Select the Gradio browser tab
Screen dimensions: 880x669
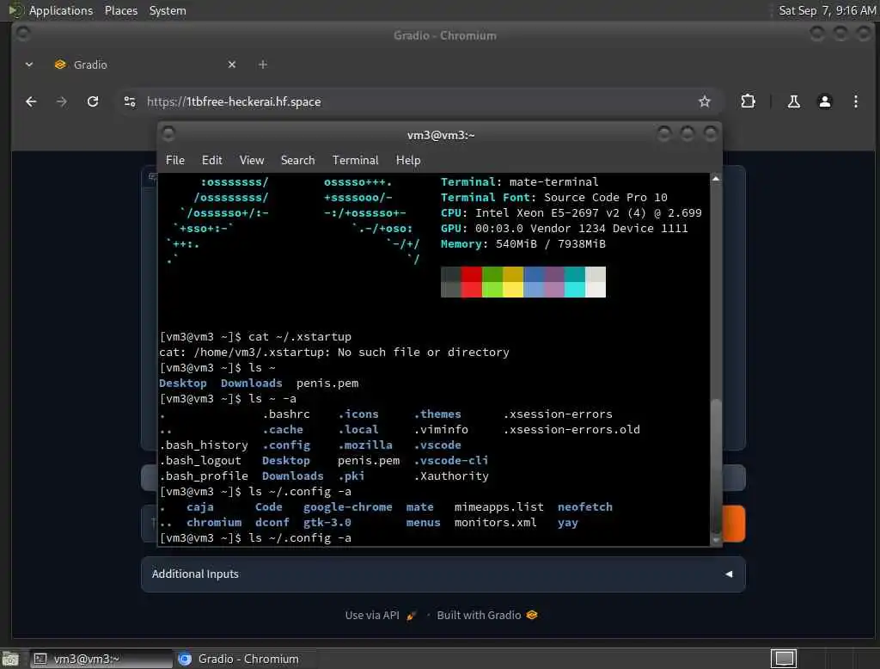tap(144, 64)
